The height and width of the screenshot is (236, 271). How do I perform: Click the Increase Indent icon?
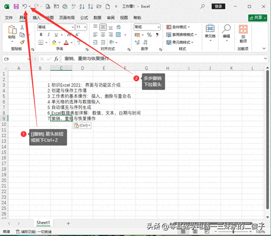click(103, 42)
